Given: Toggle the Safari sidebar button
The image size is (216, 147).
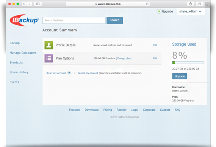Looking at the screenshot, I should click(38, 4).
